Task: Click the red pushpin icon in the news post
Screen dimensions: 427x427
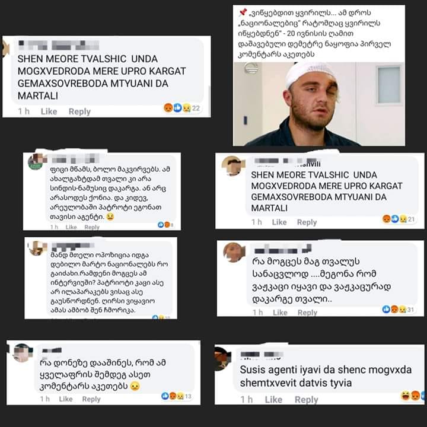Action: (243, 12)
